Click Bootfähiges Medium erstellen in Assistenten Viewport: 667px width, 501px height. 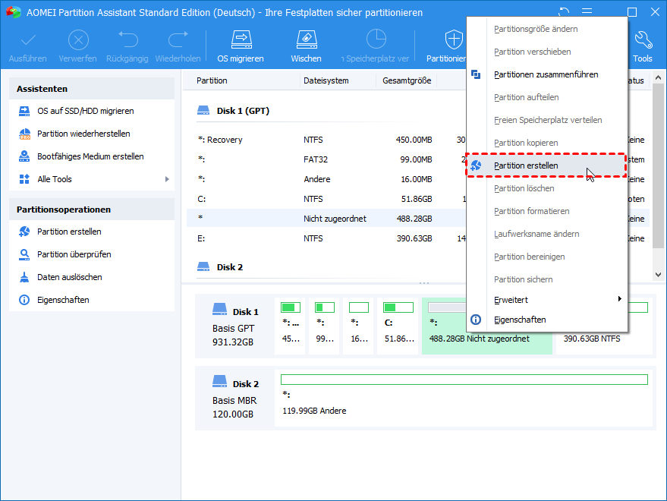point(90,156)
